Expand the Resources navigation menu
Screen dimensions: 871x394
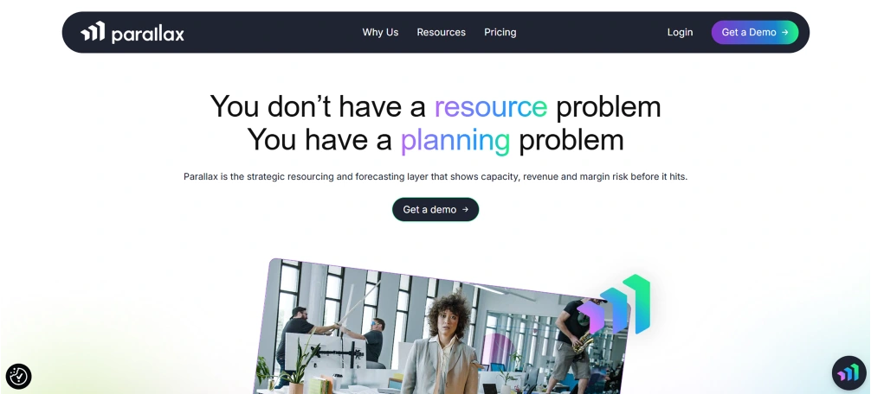(441, 32)
